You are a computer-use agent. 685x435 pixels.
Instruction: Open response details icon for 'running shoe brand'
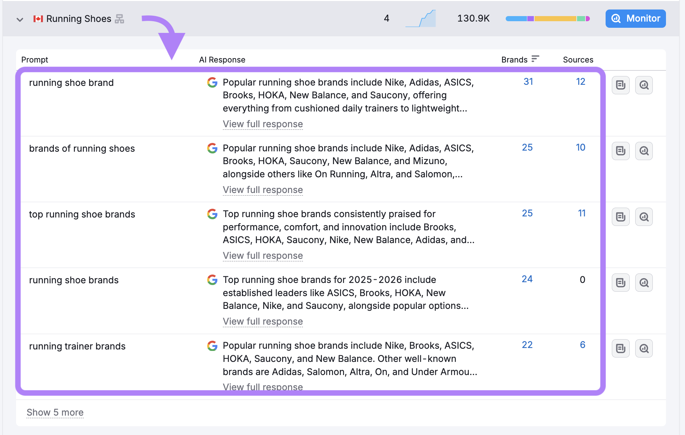point(621,85)
